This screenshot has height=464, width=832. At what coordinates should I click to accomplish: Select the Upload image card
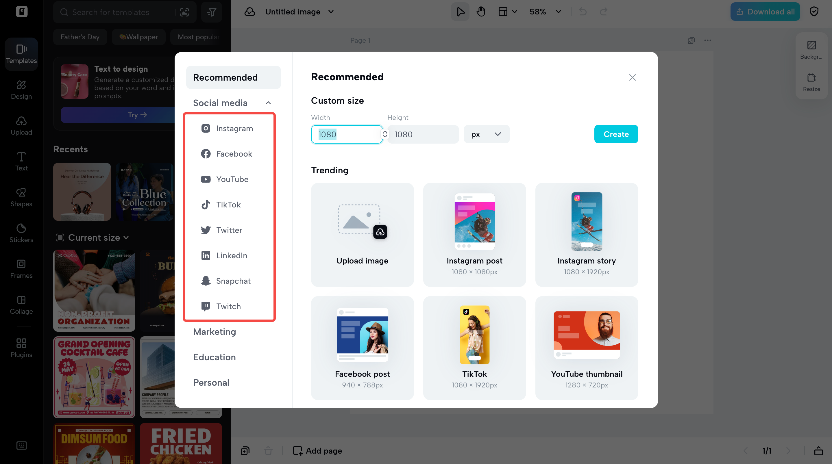[x=362, y=235]
